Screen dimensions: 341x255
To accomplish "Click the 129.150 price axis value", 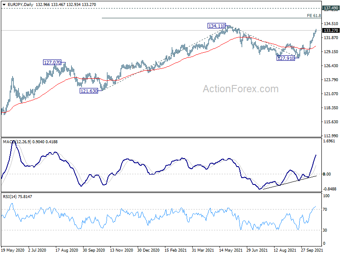I will (331, 51).
